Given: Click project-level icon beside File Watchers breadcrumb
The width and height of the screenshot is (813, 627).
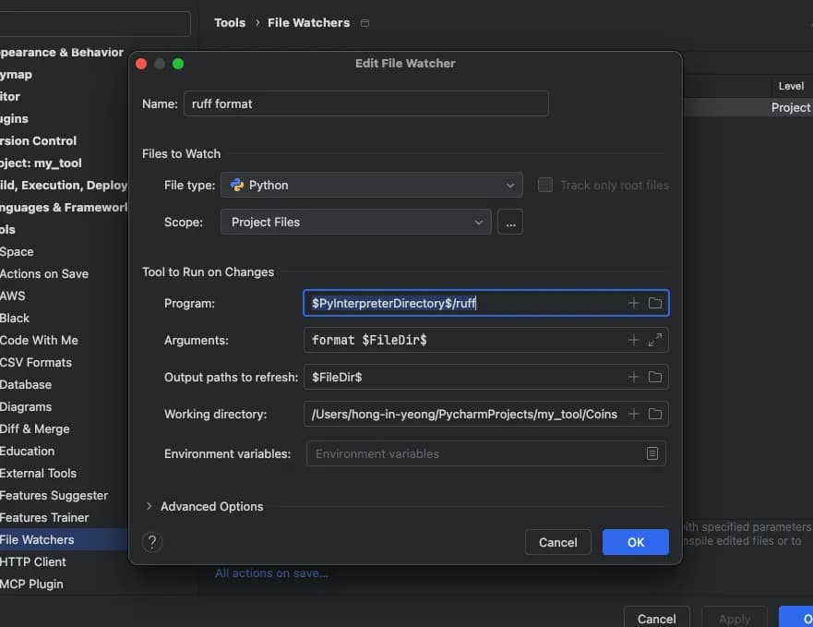Looking at the screenshot, I should pyautogui.click(x=365, y=23).
